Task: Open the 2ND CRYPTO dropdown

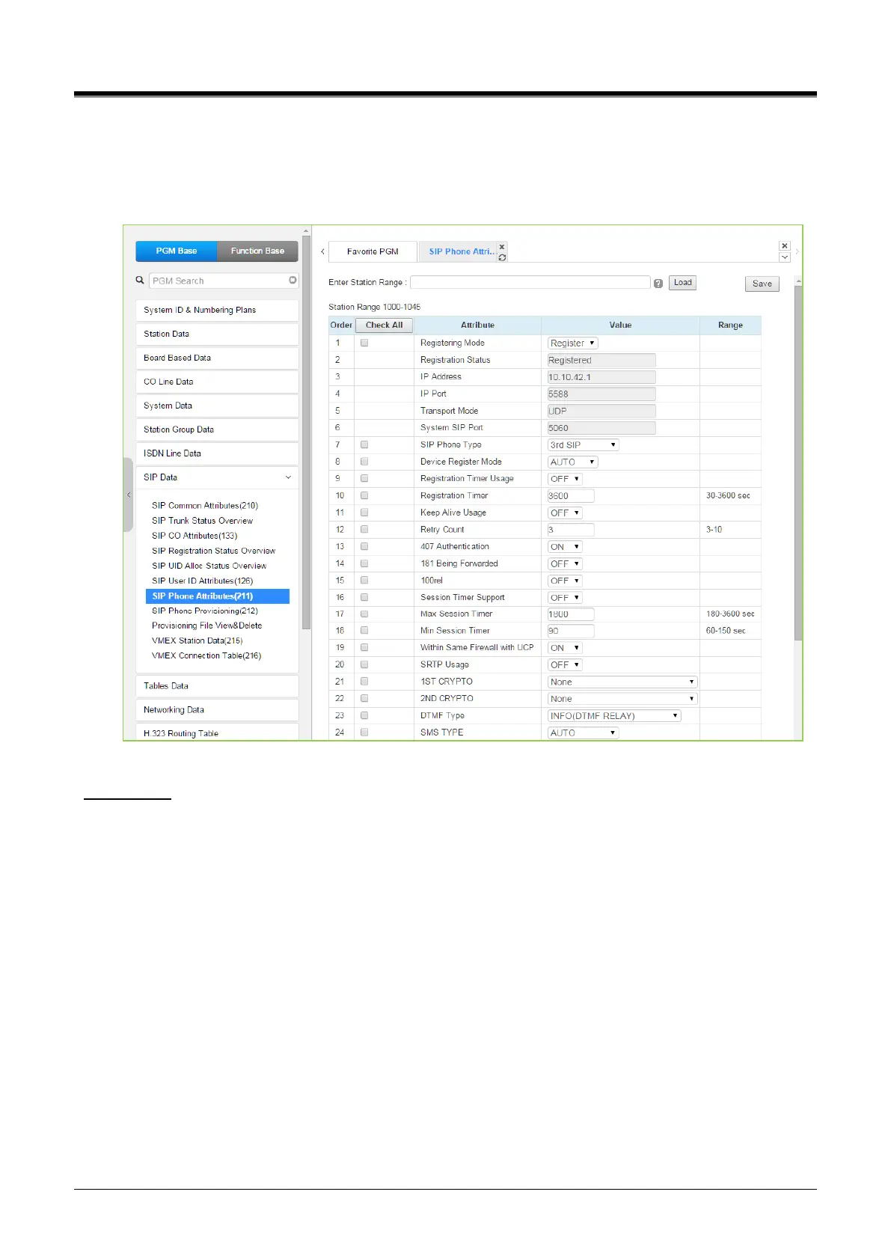Action: pos(622,699)
